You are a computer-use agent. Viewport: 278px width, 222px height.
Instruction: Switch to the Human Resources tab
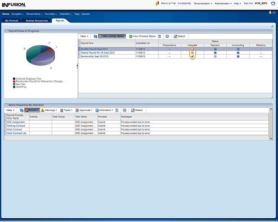(37, 20)
